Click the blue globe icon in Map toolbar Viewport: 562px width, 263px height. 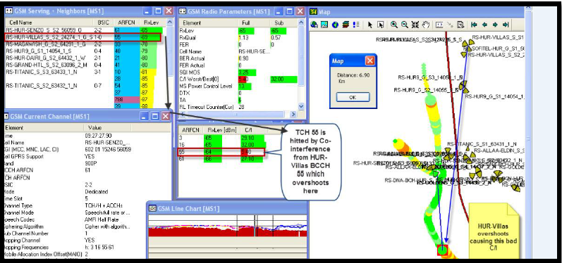coord(335,25)
